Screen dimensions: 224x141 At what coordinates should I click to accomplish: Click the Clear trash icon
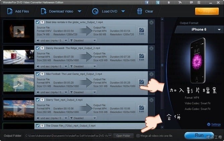point(140,11)
